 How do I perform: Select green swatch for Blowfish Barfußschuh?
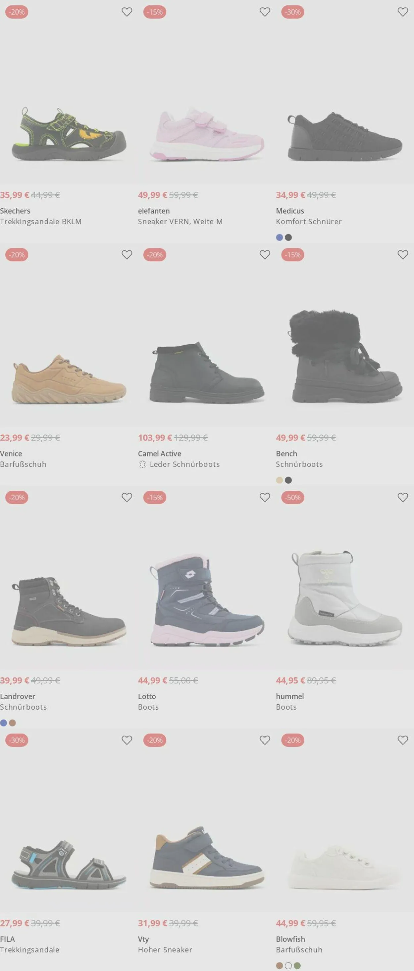point(297,966)
